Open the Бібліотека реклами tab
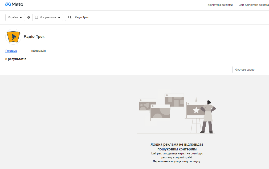Viewport: 269px width, 169px height. (x=220, y=5)
